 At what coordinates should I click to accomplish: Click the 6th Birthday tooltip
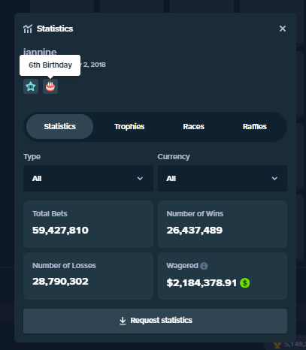click(x=50, y=65)
